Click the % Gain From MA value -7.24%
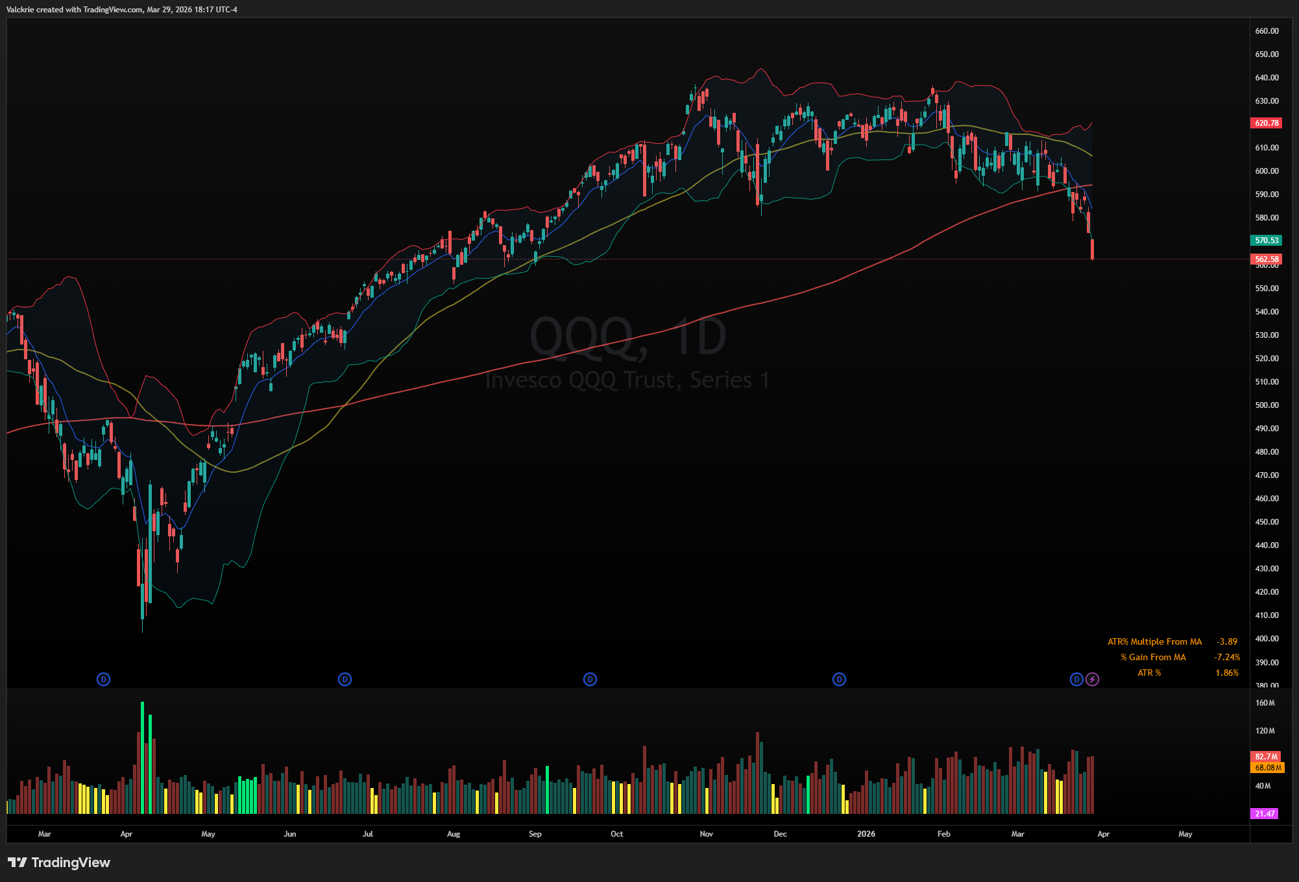Screen dimensions: 1299x882 tap(1226, 657)
